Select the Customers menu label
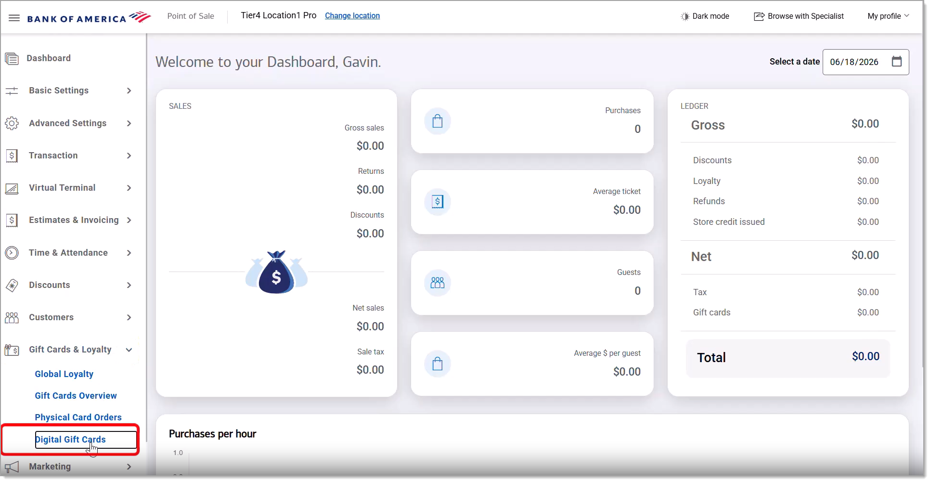 [x=51, y=317]
